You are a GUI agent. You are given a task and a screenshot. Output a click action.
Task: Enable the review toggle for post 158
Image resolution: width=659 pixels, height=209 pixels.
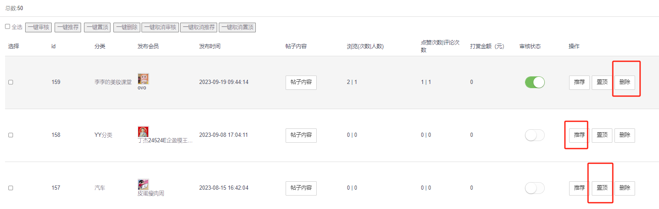tap(535, 135)
